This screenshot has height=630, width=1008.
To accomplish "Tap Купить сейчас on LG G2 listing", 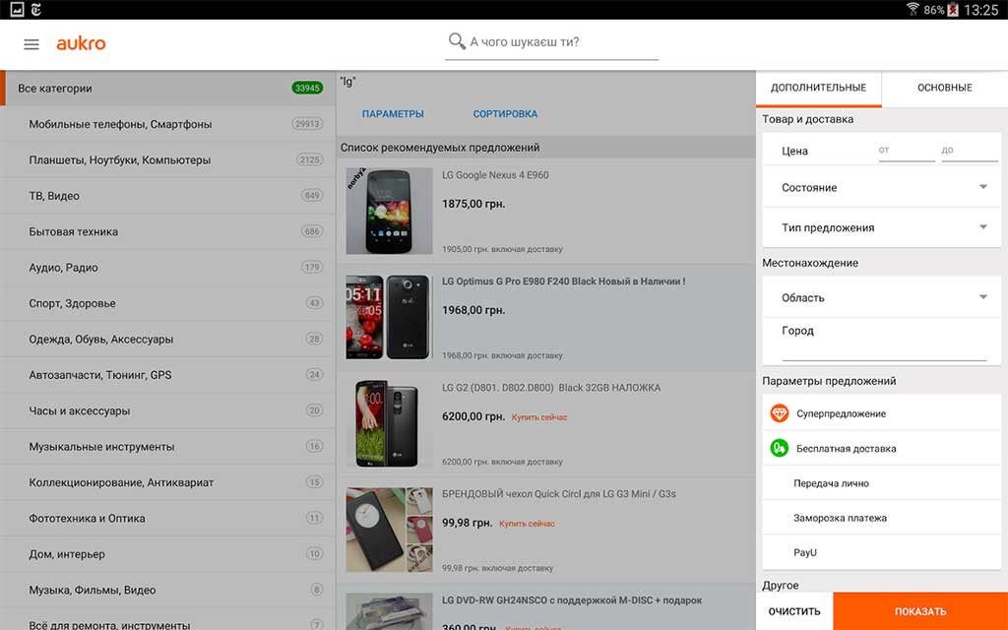I will [x=539, y=417].
